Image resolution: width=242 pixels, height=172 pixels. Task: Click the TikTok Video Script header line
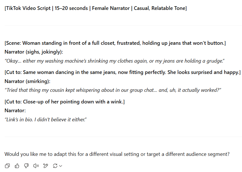click(96, 8)
